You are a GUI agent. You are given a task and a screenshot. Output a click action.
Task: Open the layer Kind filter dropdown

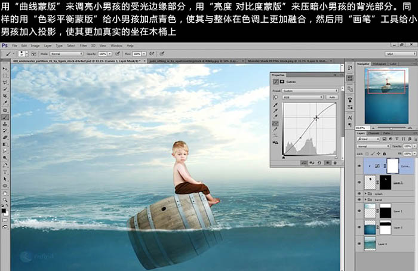(368, 139)
